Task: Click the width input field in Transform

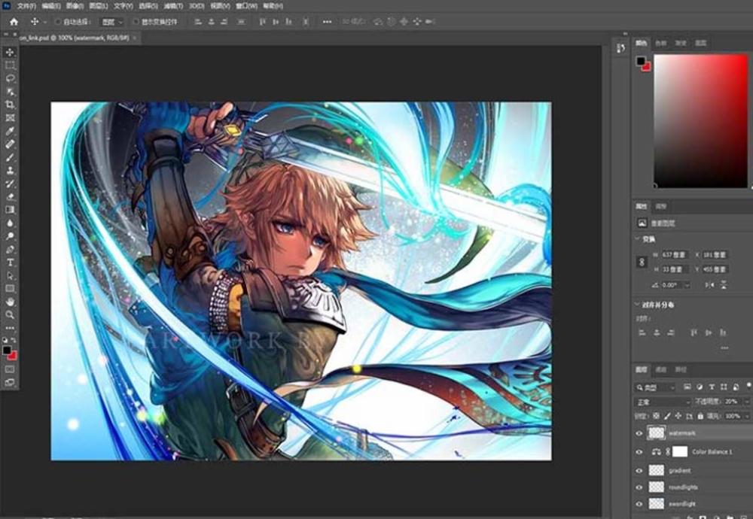Action: 673,255
